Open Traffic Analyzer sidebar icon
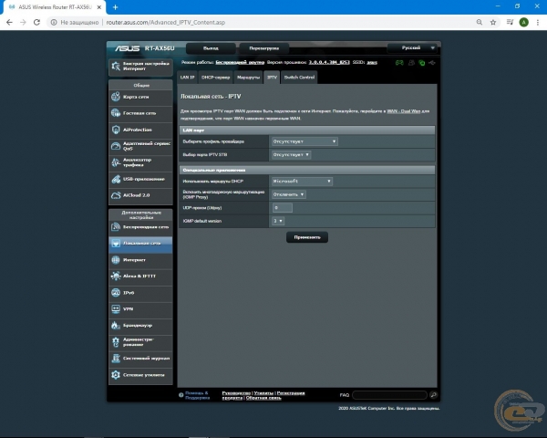547x438 pixels. [116, 162]
